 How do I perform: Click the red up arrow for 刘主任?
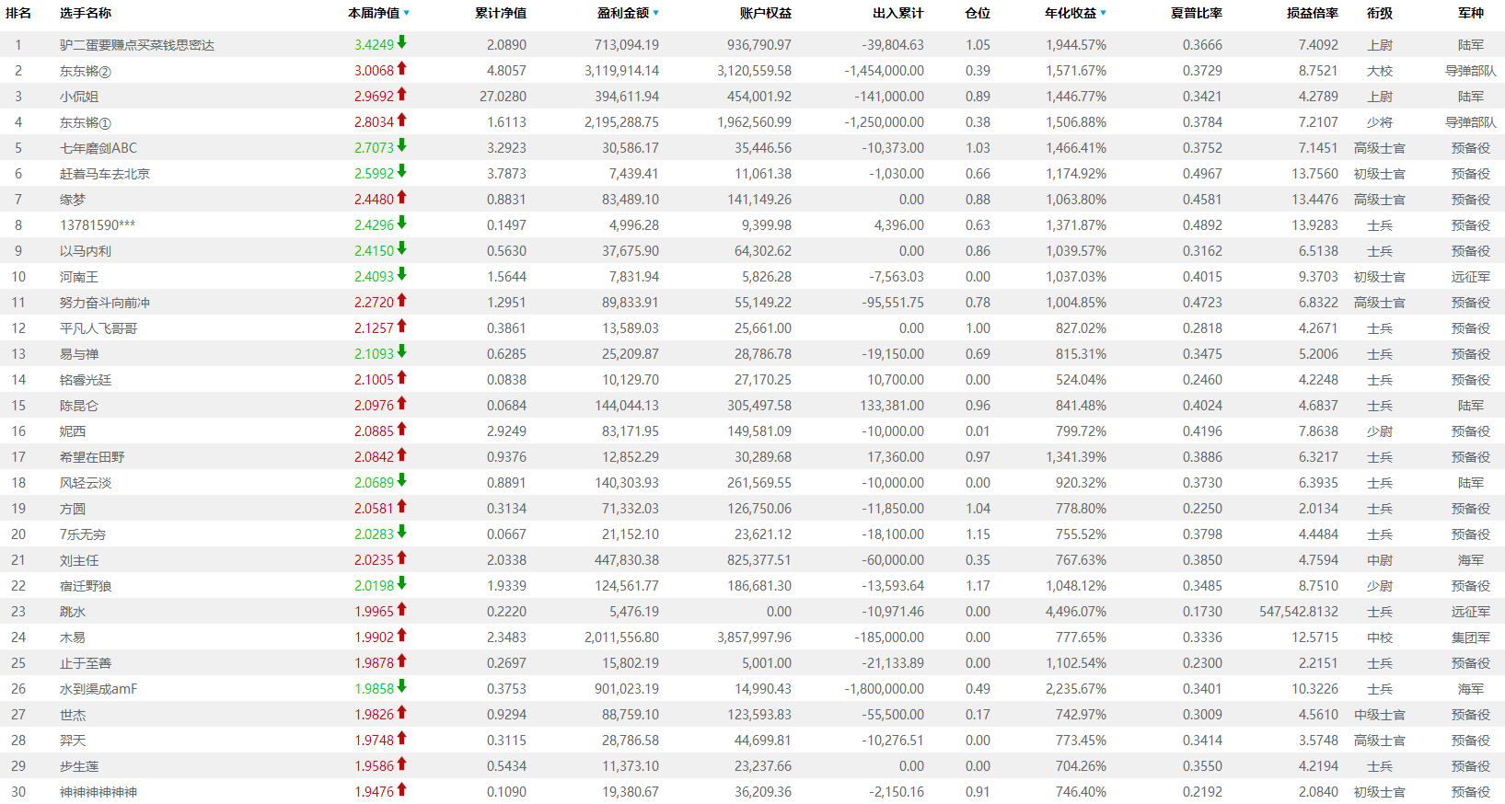click(x=402, y=557)
